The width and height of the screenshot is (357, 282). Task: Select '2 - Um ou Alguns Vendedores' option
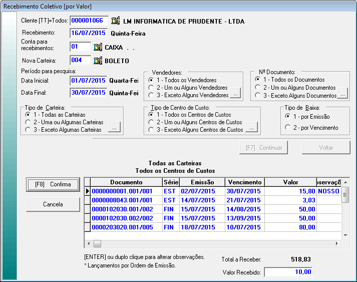[151, 88]
